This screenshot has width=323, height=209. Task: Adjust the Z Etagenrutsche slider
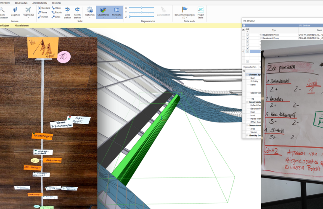141,17
